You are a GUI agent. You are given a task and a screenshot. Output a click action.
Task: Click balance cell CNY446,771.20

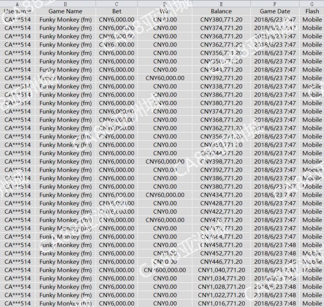click(x=221, y=262)
